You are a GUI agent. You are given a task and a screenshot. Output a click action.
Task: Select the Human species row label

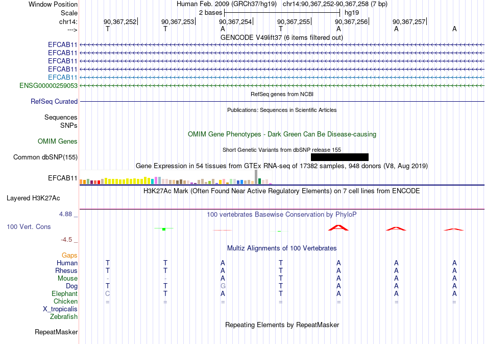pos(67,263)
